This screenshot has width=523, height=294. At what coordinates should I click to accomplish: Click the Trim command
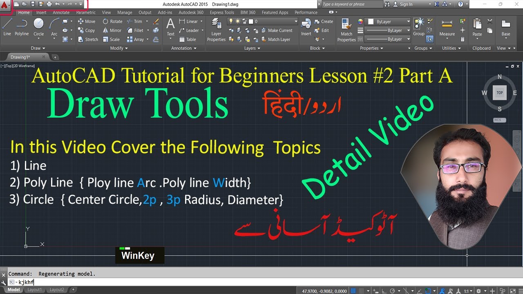134,21
